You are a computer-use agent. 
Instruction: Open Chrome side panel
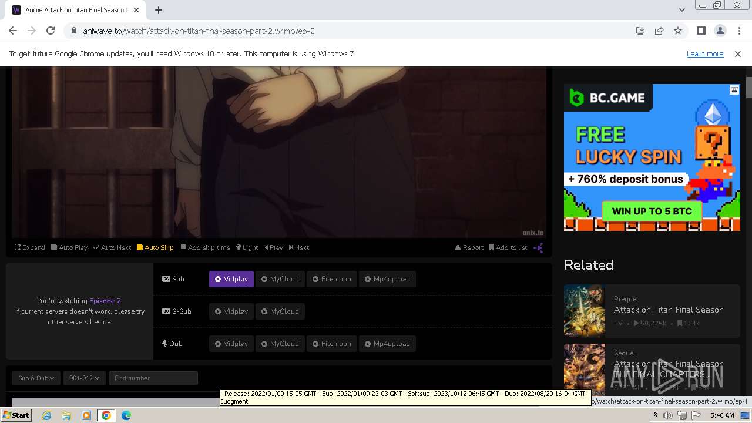point(701,31)
